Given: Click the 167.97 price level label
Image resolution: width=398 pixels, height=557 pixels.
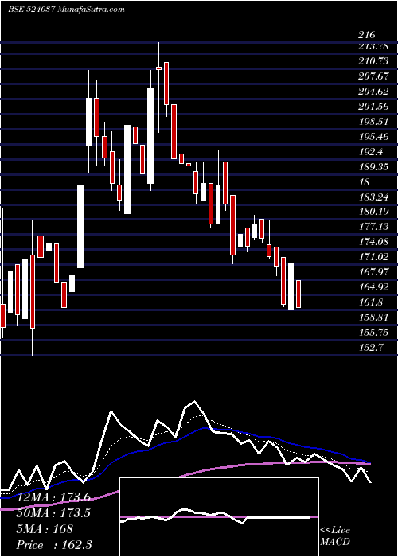Looking at the screenshot, I should [373, 272].
